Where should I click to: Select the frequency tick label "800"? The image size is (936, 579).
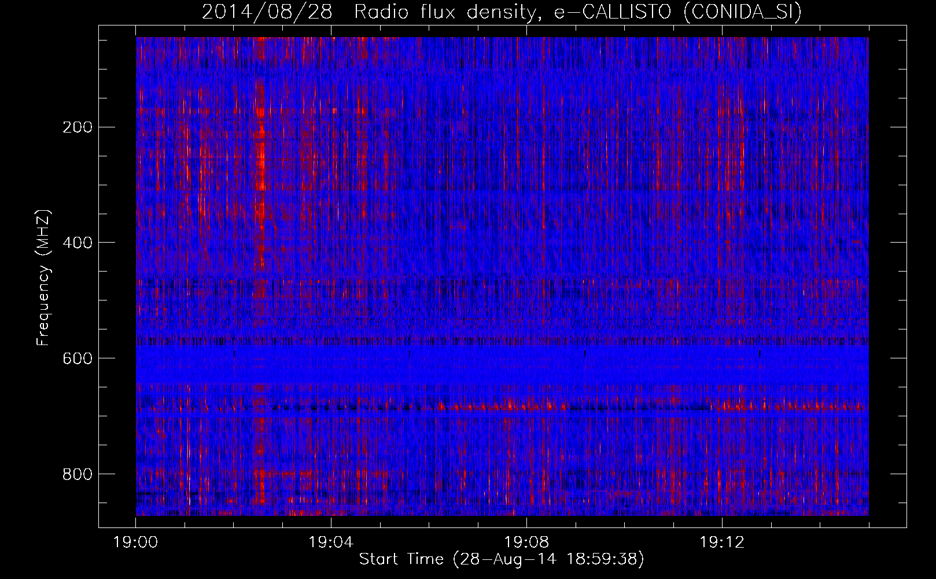[x=77, y=474]
